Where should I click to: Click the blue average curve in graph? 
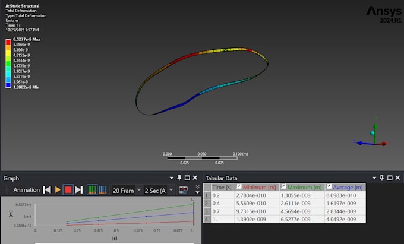tap(147, 217)
